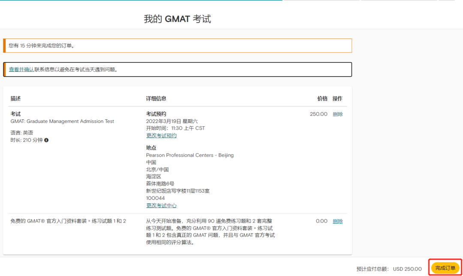
Task: Click the 更改考试预约 link
Action: (161, 136)
